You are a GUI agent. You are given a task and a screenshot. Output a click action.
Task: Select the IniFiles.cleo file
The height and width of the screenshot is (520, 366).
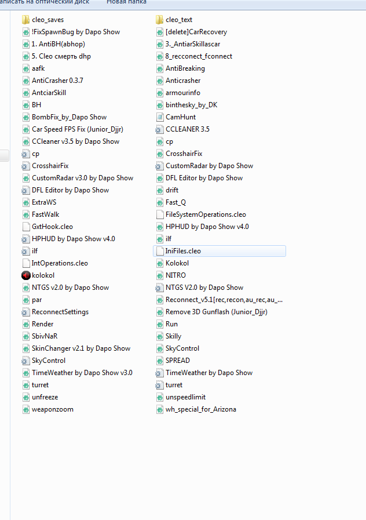tap(183, 251)
